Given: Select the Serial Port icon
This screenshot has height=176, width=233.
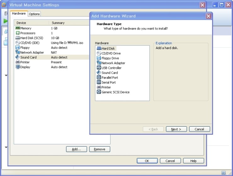Looking at the screenshot, I should coord(99,82).
